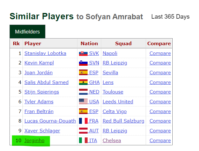Select the Midfielders tab

click(x=27, y=32)
